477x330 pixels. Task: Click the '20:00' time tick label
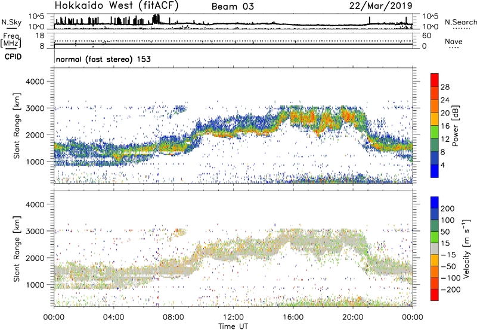pos(352,317)
